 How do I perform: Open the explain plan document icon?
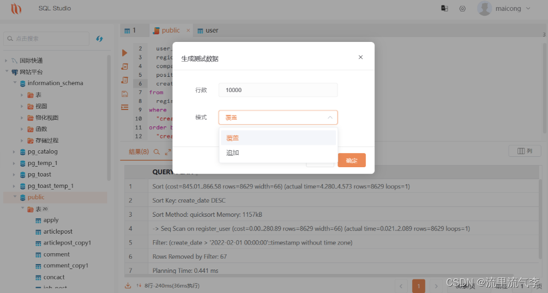(x=124, y=80)
